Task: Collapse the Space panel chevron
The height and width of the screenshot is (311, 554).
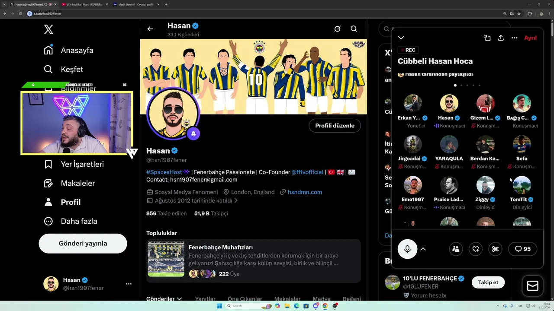Action: tap(401, 38)
